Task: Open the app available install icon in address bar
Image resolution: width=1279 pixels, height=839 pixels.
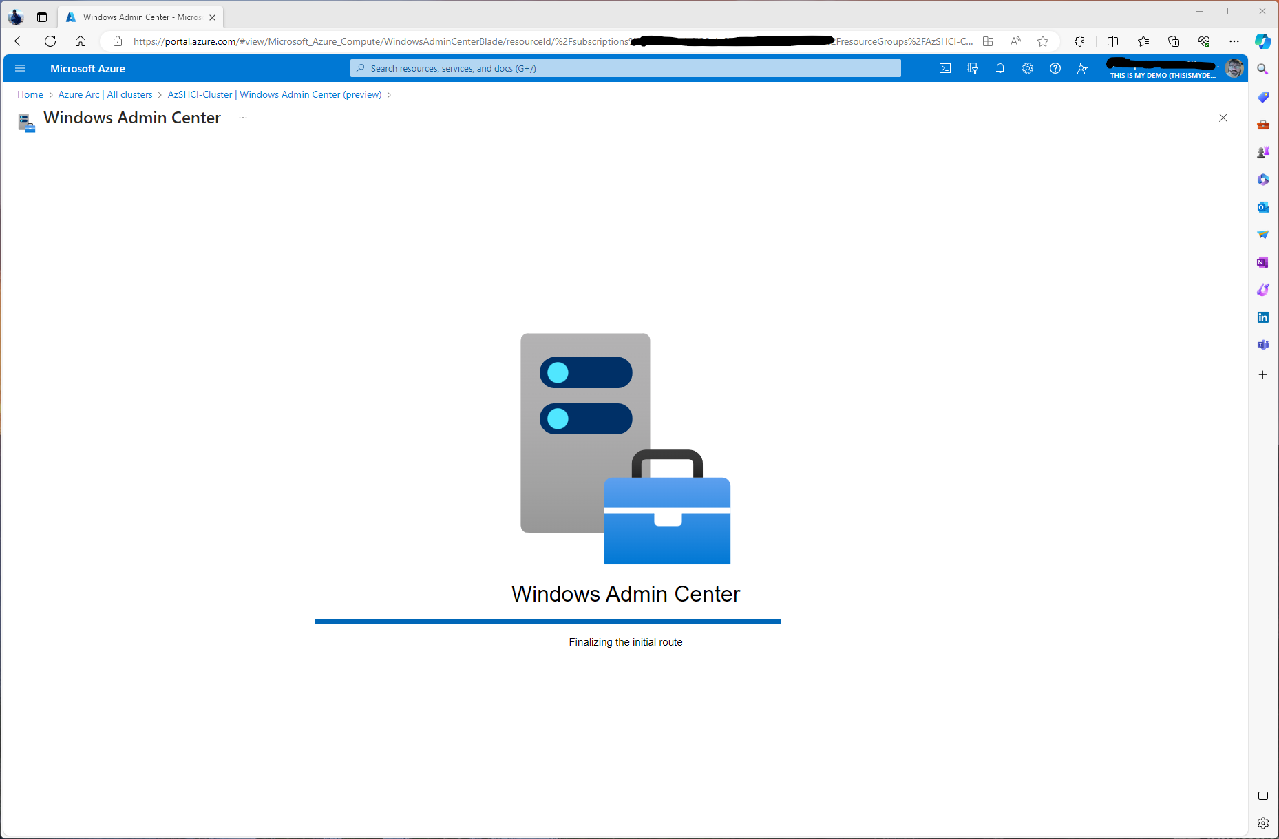Action: coord(988,41)
